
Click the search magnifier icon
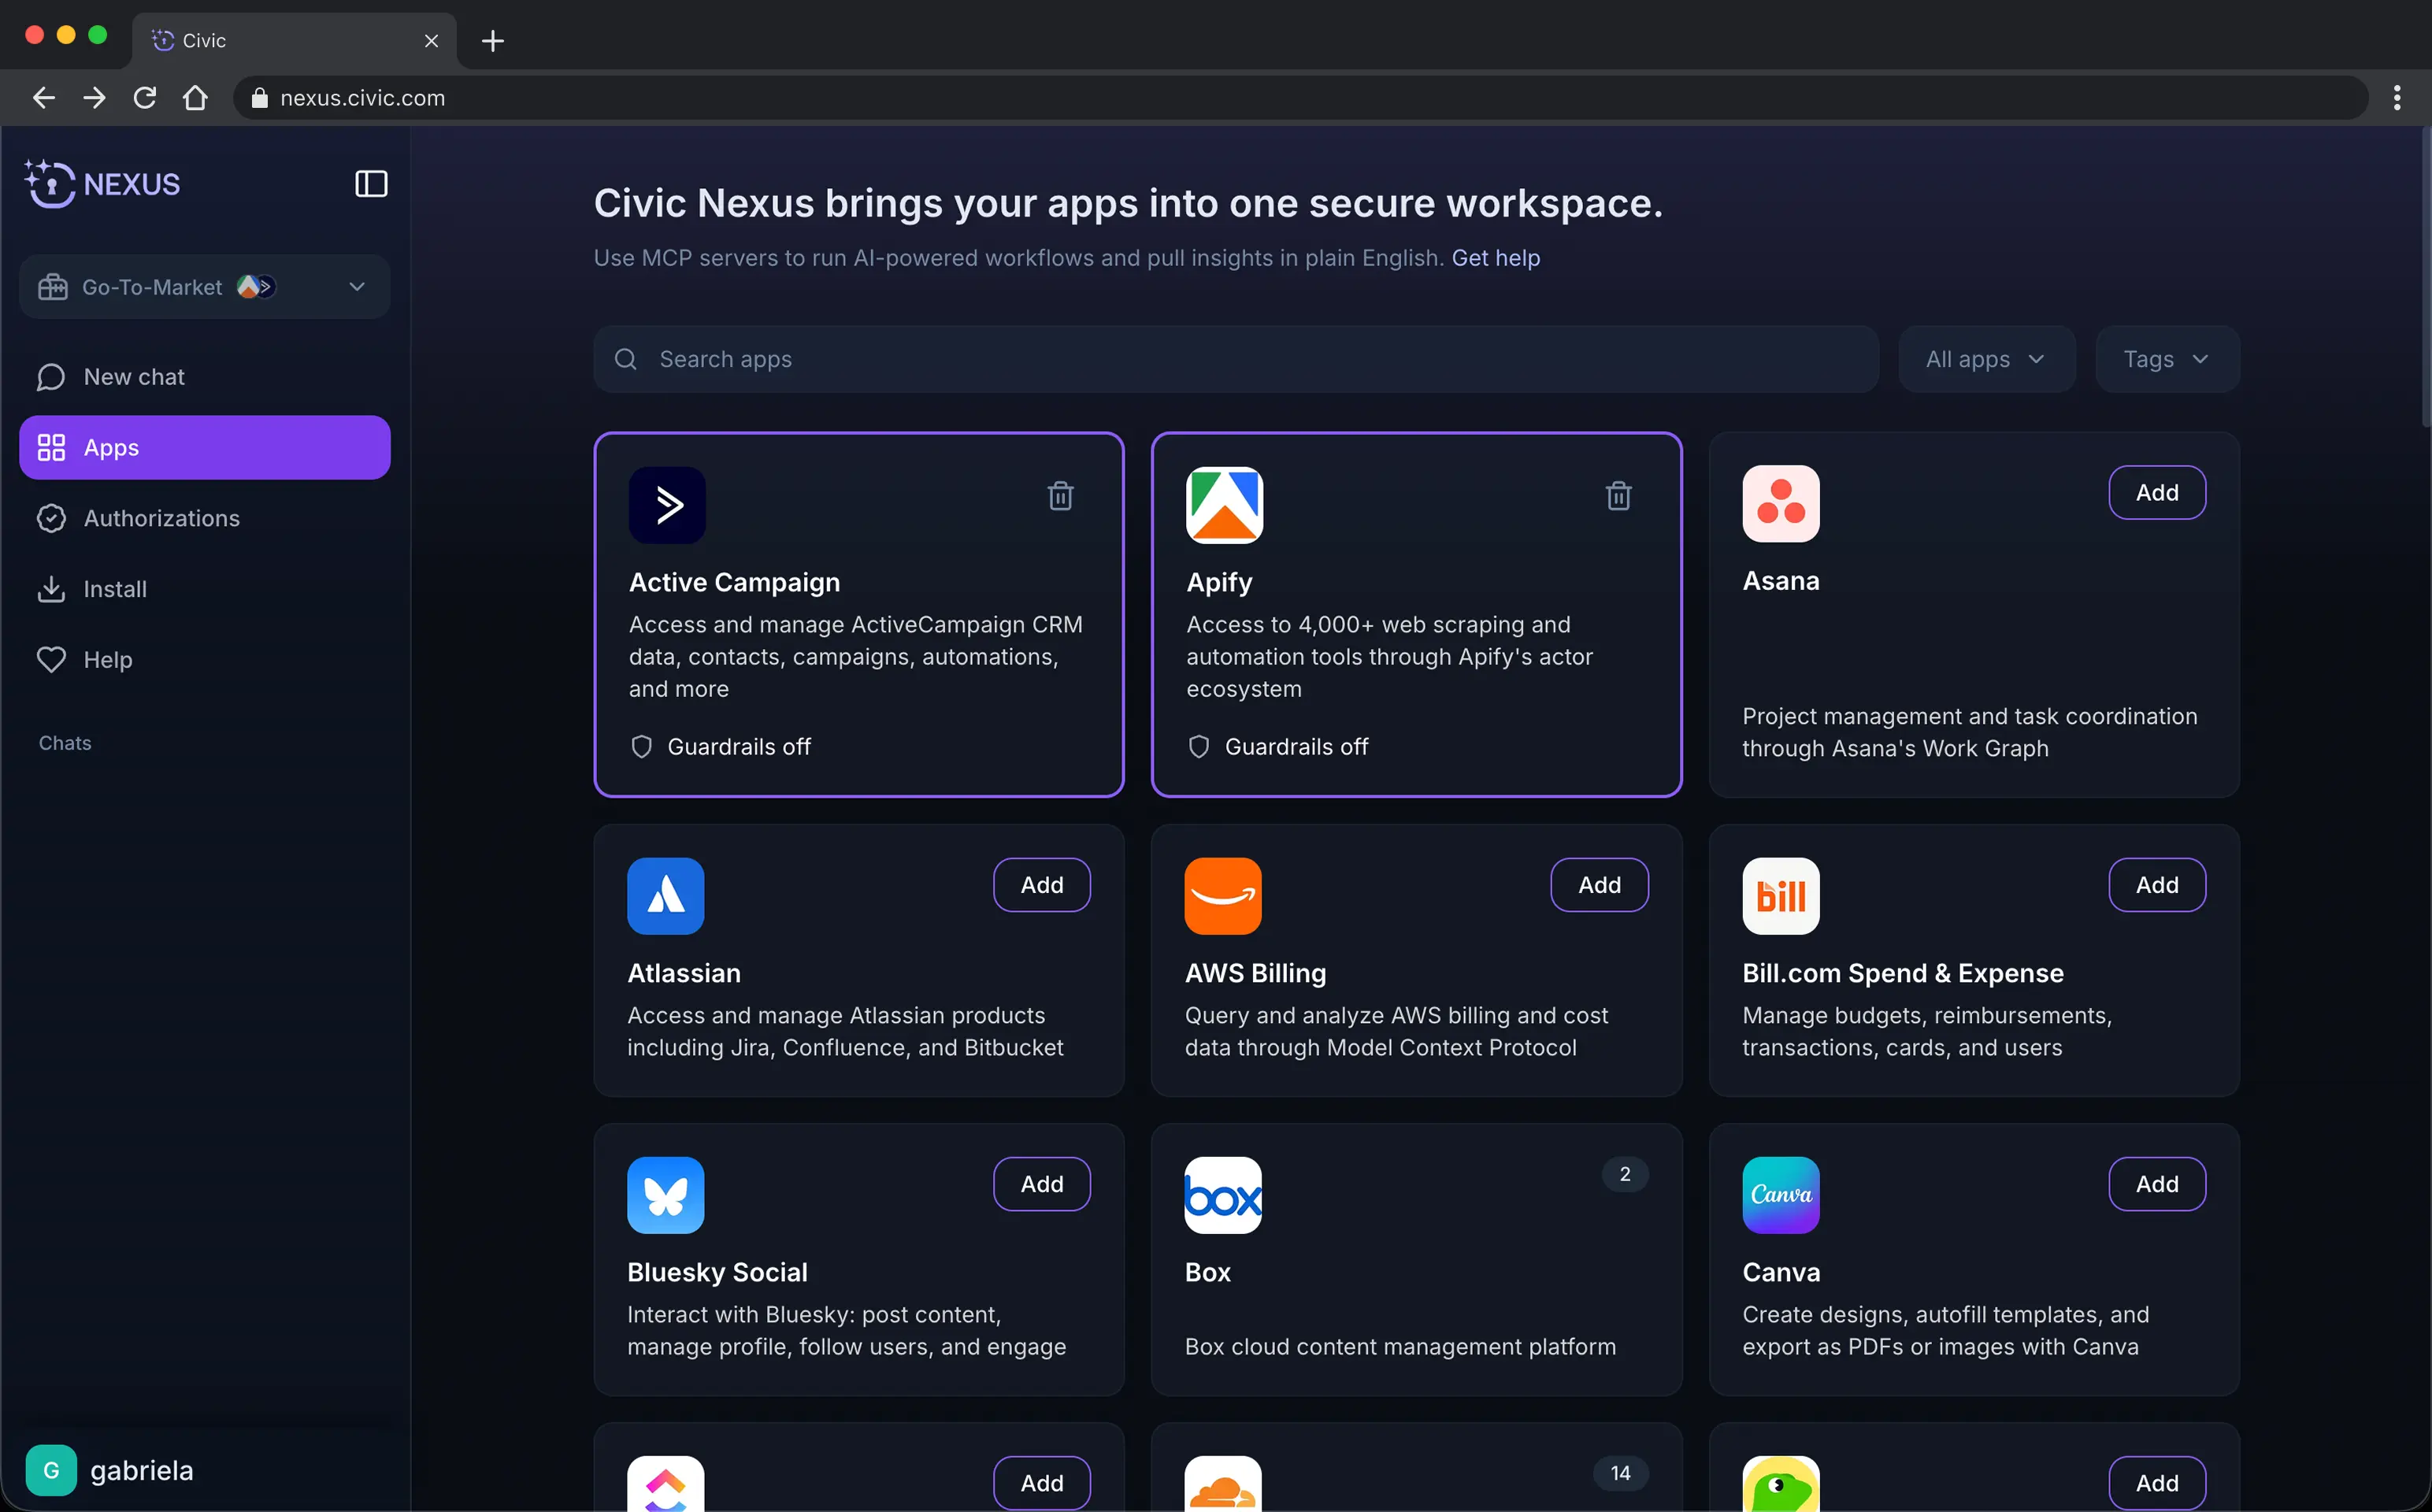point(625,359)
